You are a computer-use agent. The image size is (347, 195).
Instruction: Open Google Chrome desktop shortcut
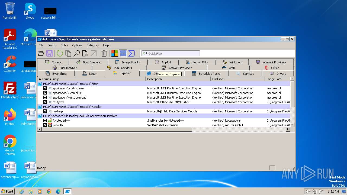coord(10,145)
